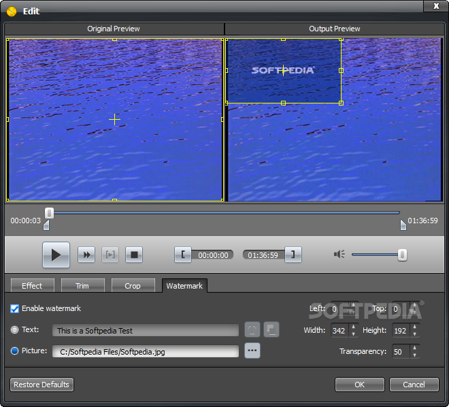Screen dimensions: 449x407
Task: Increase the Width value with the up arrow
Action: point(353,327)
